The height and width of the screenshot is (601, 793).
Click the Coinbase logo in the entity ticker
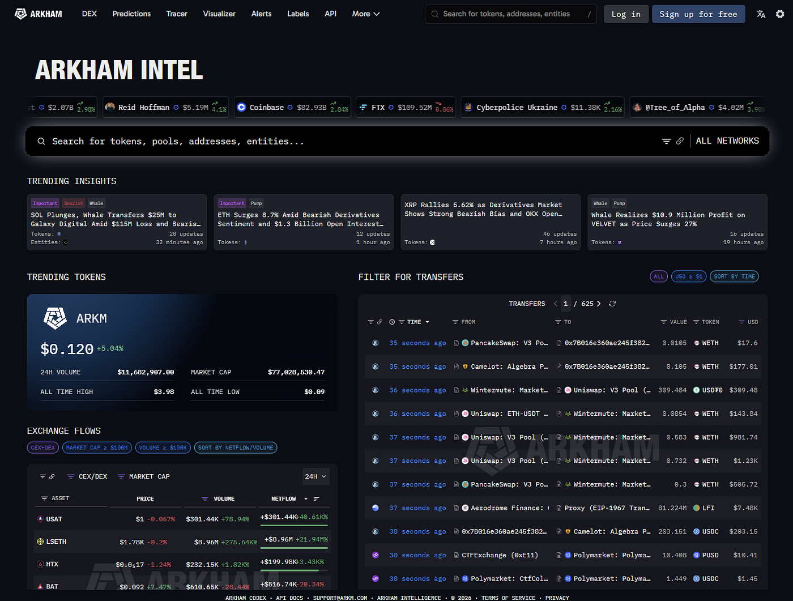coord(241,107)
